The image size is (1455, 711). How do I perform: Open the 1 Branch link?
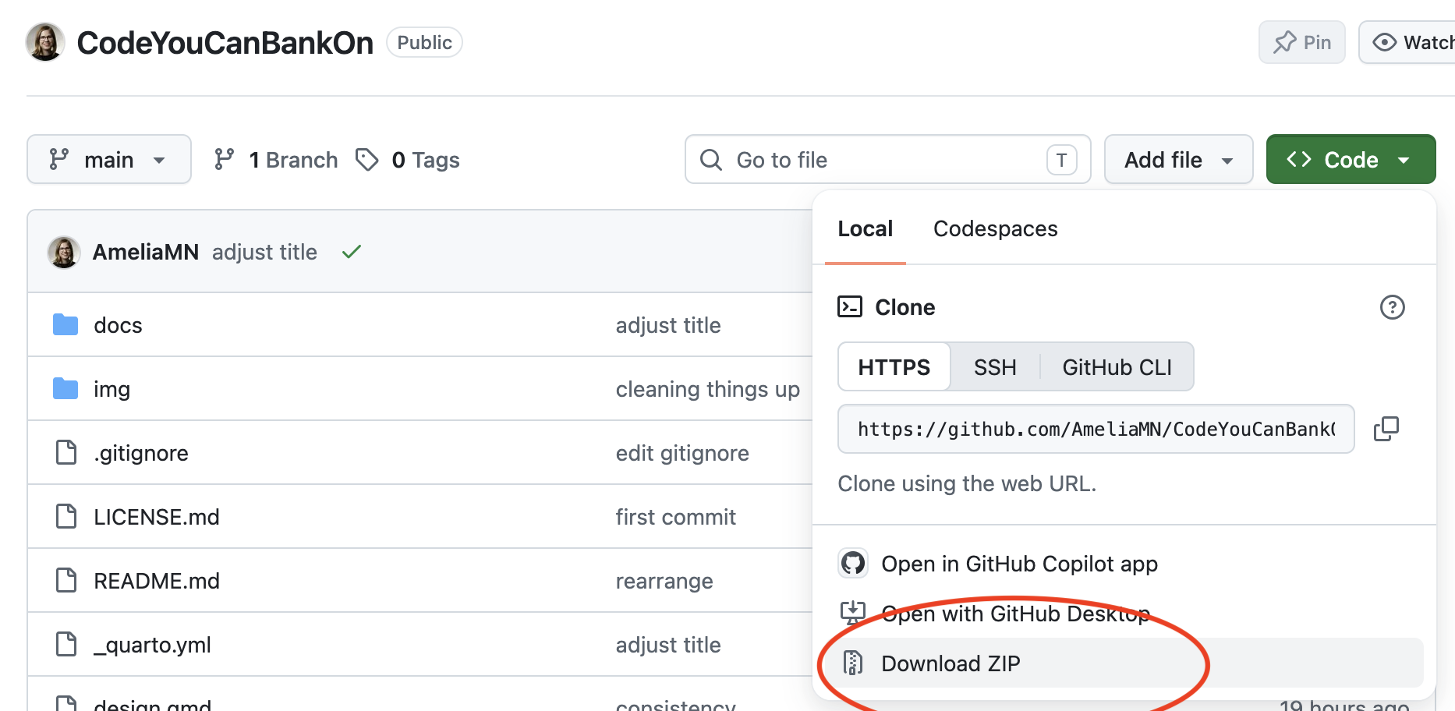click(276, 159)
